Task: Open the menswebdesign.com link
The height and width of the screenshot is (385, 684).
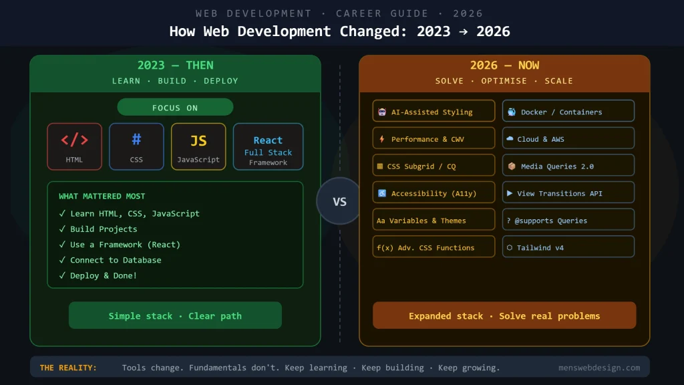Action: 599,368
